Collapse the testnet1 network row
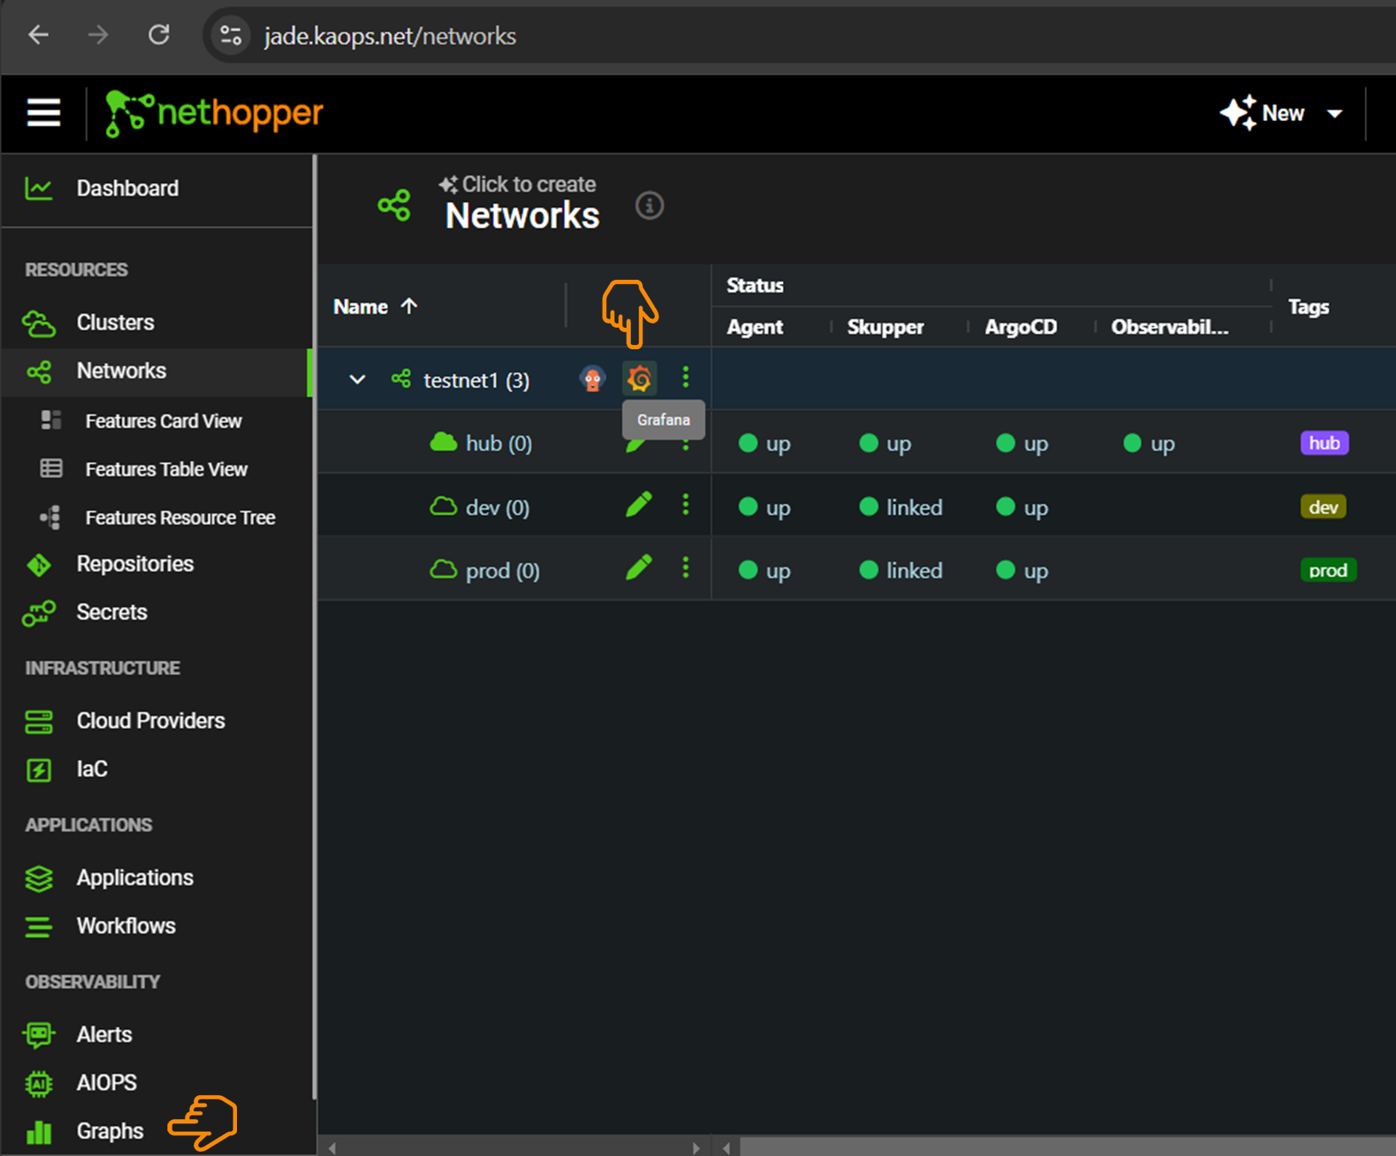This screenshot has width=1396, height=1156. tap(357, 379)
